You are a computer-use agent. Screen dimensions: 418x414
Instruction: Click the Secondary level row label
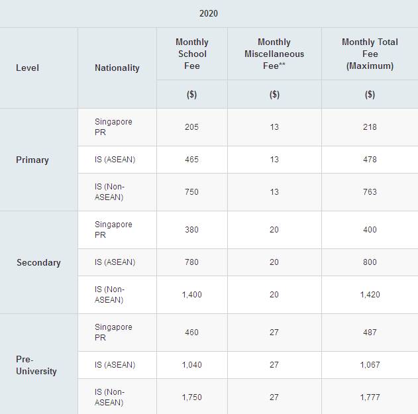(x=38, y=262)
